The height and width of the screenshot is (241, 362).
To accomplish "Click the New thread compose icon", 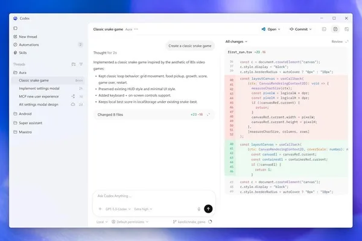I will (x=15, y=37).
